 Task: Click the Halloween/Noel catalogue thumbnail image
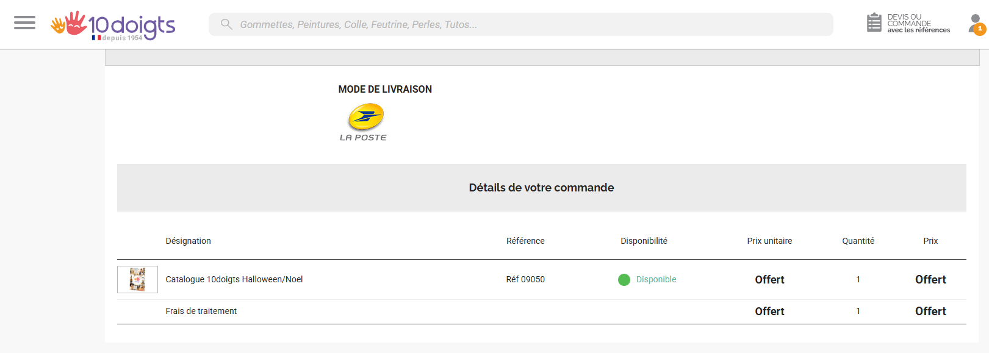(137, 279)
